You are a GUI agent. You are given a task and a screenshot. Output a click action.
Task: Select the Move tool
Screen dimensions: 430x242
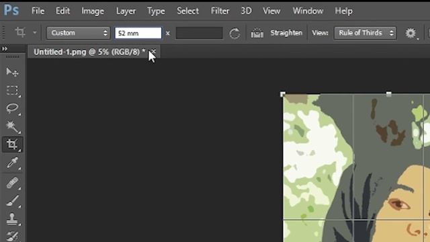[x=12, y=72]
